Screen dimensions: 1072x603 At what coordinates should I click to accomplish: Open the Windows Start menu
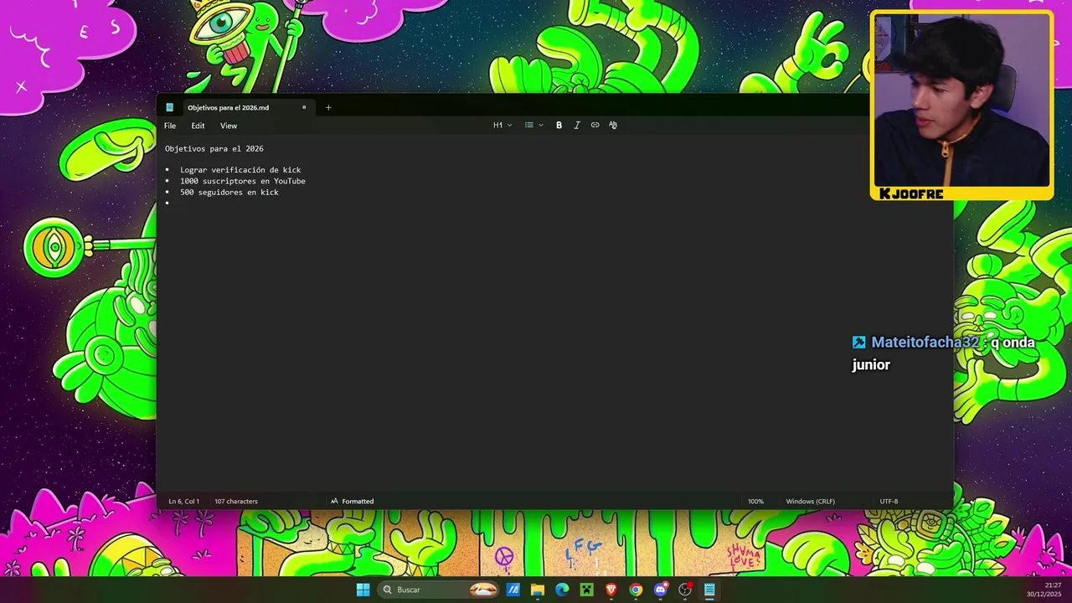click(363, 590)
